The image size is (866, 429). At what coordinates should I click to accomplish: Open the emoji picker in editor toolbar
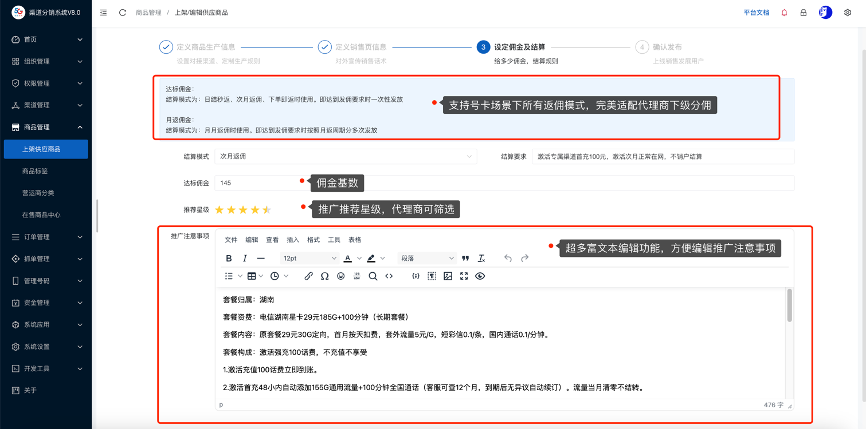point(340,276)
